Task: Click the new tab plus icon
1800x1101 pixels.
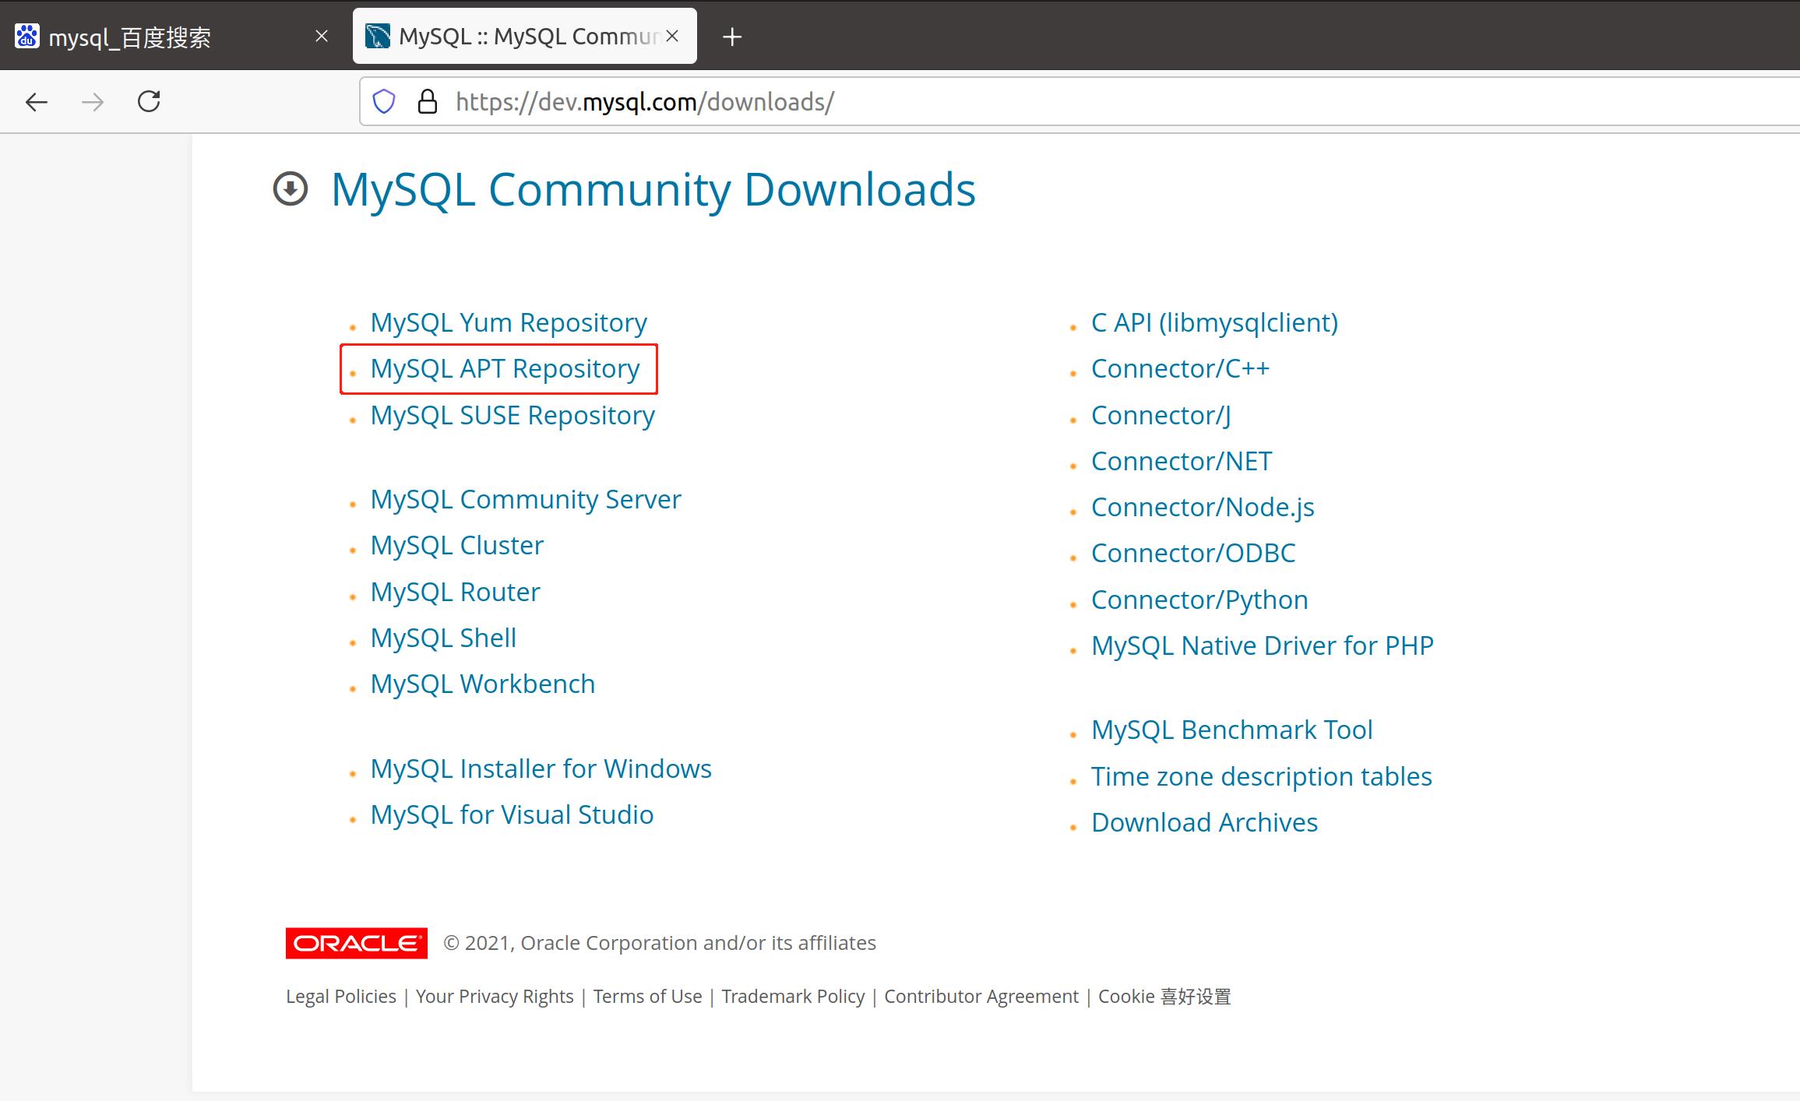Action: [x=731, y=36]
